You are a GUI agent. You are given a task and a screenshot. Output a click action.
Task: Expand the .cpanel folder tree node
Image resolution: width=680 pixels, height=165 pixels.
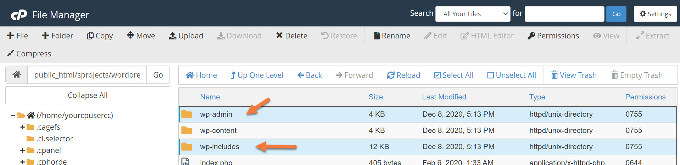[22, 150]
